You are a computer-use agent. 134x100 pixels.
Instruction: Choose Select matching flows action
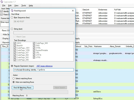(x=14, y=78)
